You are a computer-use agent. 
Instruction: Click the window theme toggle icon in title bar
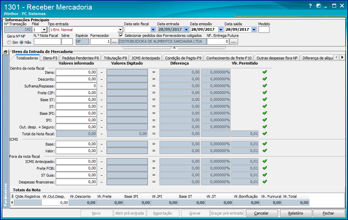319,6
